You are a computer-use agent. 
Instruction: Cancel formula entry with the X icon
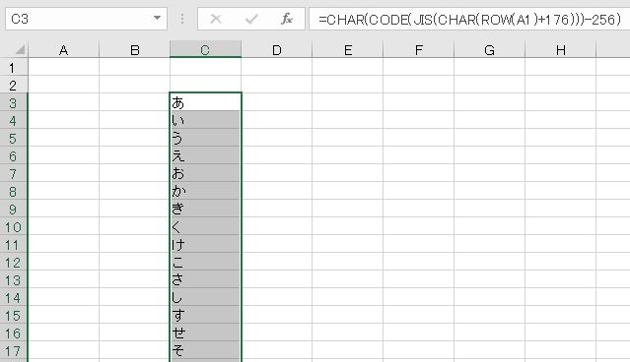point(216,19)
